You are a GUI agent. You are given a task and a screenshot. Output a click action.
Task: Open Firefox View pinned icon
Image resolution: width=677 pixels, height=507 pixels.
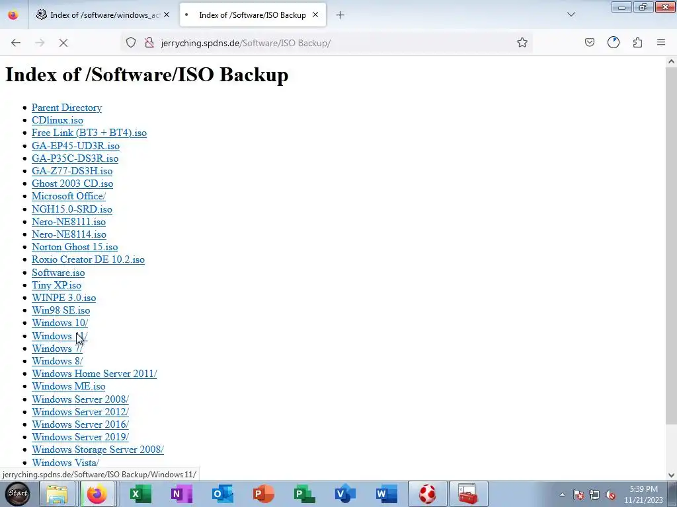[x=13, y=15]
